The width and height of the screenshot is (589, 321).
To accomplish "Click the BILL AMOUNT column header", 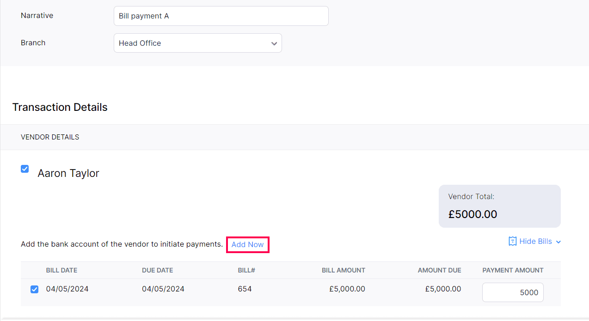I will coord(343,270).
